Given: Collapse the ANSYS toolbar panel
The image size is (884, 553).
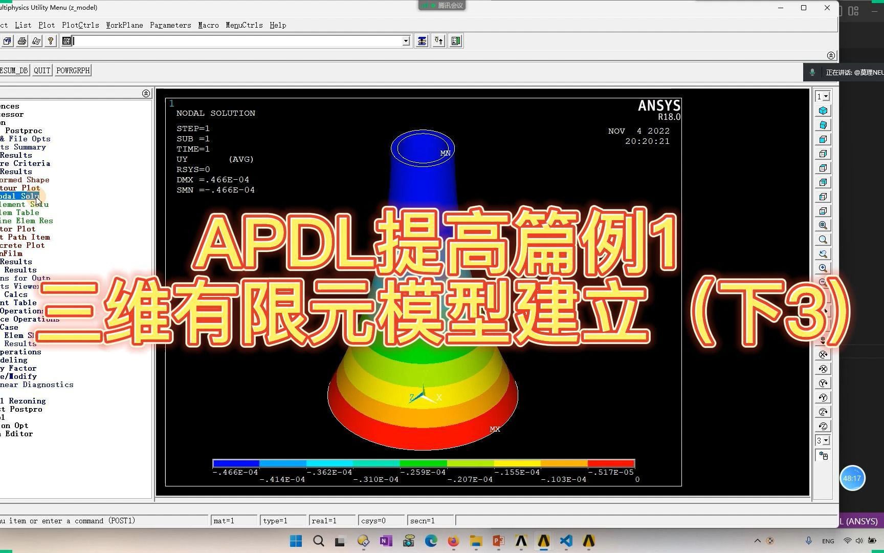Looking at the screenshot, I should [x=831, y=55].
